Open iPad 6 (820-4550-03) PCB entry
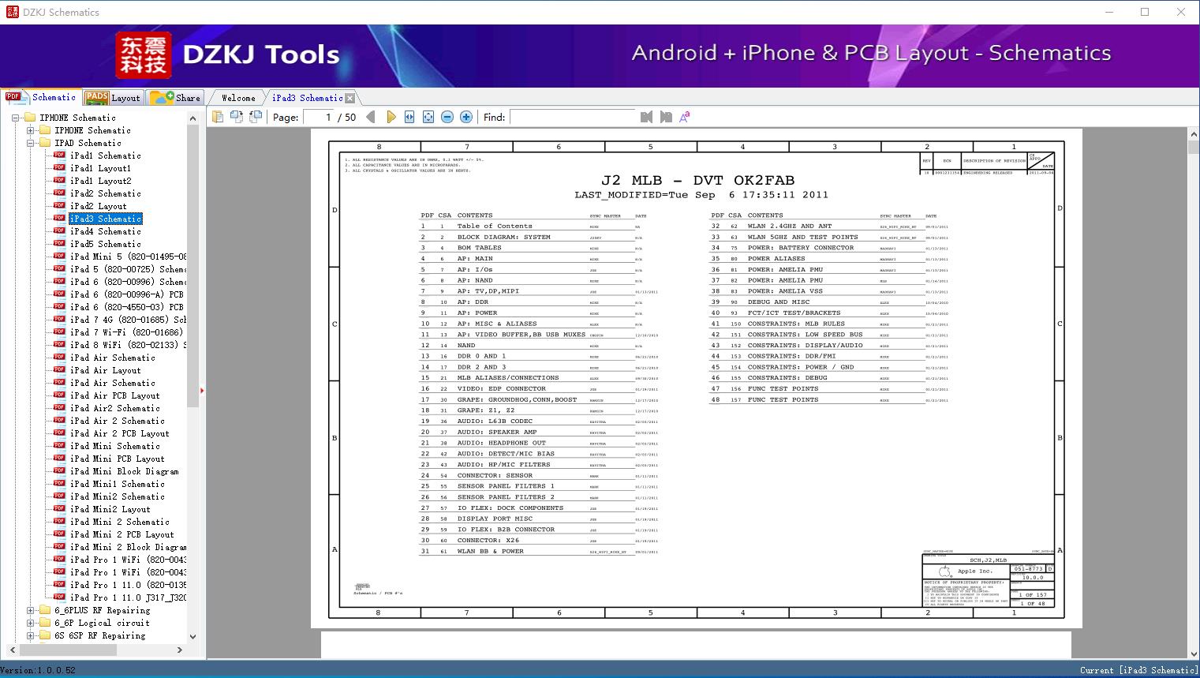The image size is (1200, 678). 127,307
